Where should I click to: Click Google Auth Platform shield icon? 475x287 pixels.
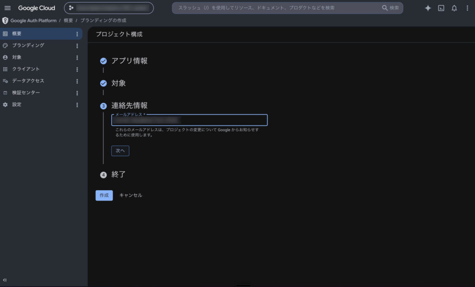(5, 20)
